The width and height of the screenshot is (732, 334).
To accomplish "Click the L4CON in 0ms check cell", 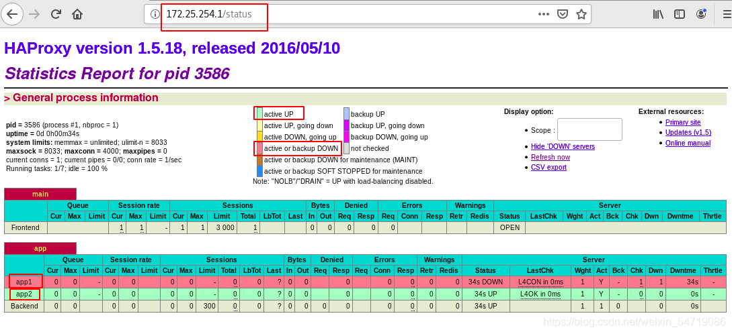I will (x=540, y=282).
